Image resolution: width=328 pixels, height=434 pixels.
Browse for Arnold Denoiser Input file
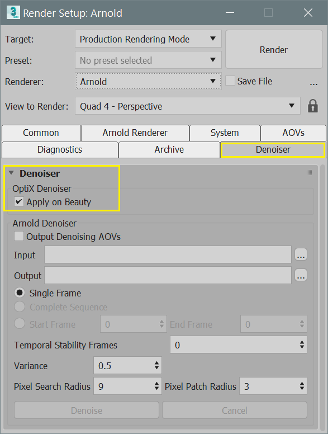pyautogui.click(x=301, y=254)
